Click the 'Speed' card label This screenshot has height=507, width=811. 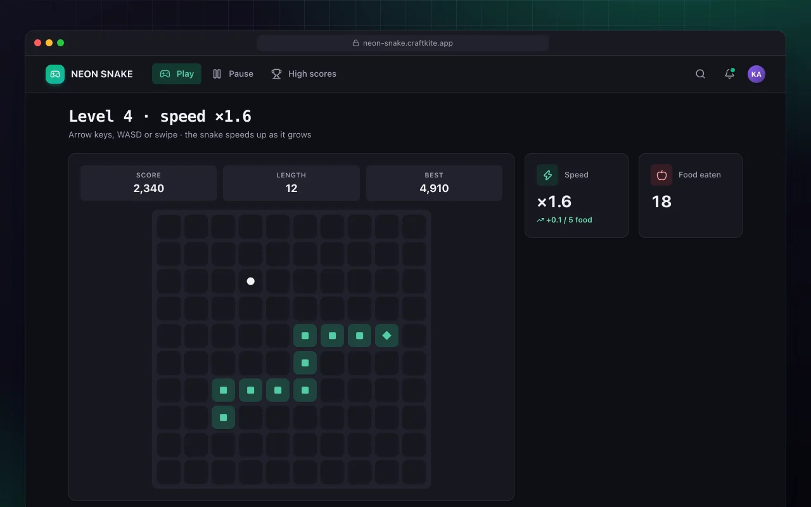577,175
